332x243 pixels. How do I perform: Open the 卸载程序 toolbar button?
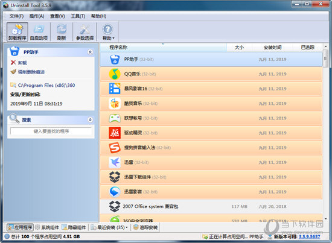18,32
